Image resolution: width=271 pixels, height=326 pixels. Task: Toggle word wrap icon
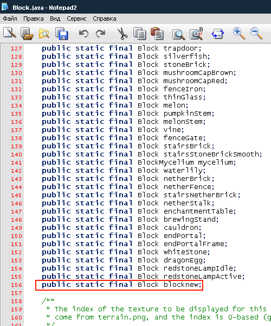tap(218, 34)
